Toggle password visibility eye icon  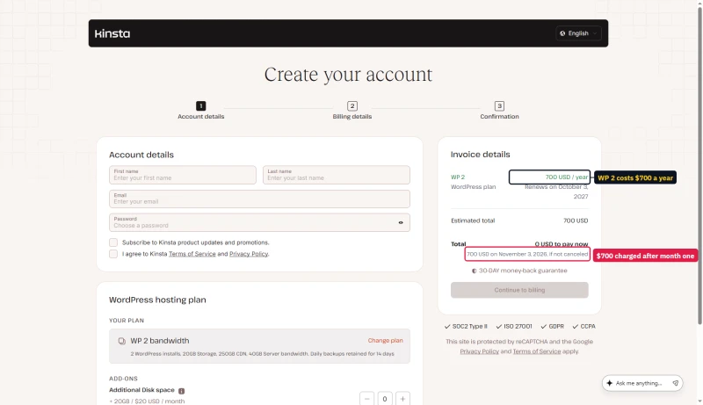[x=401, y=222]
